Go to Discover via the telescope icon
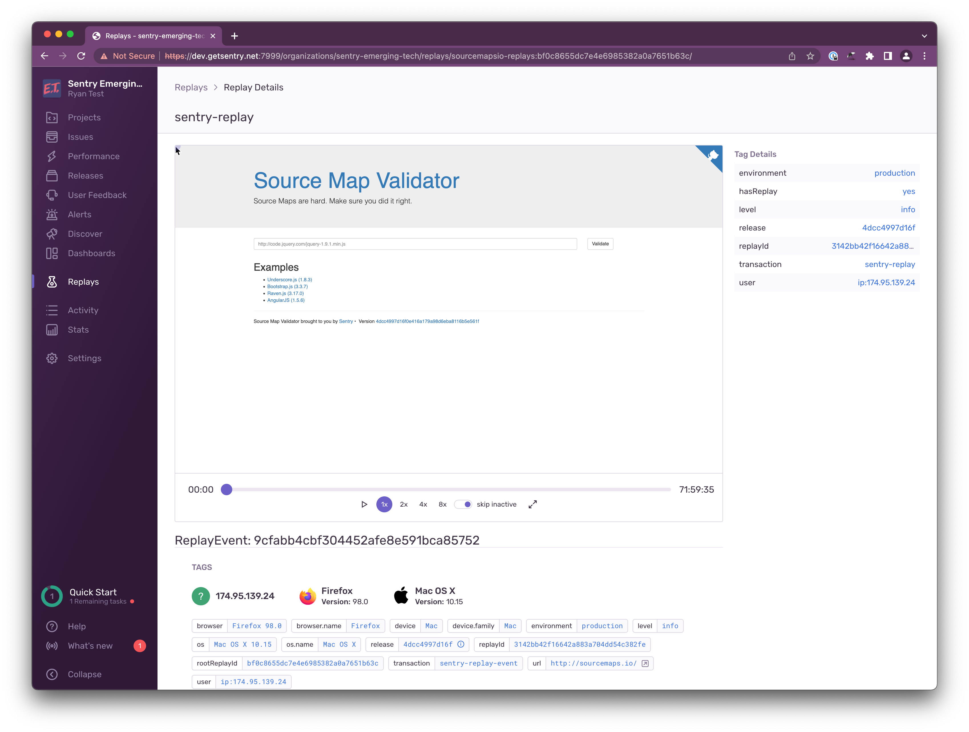This screenshot has width=969, height=732. click(x=52, y=234)
